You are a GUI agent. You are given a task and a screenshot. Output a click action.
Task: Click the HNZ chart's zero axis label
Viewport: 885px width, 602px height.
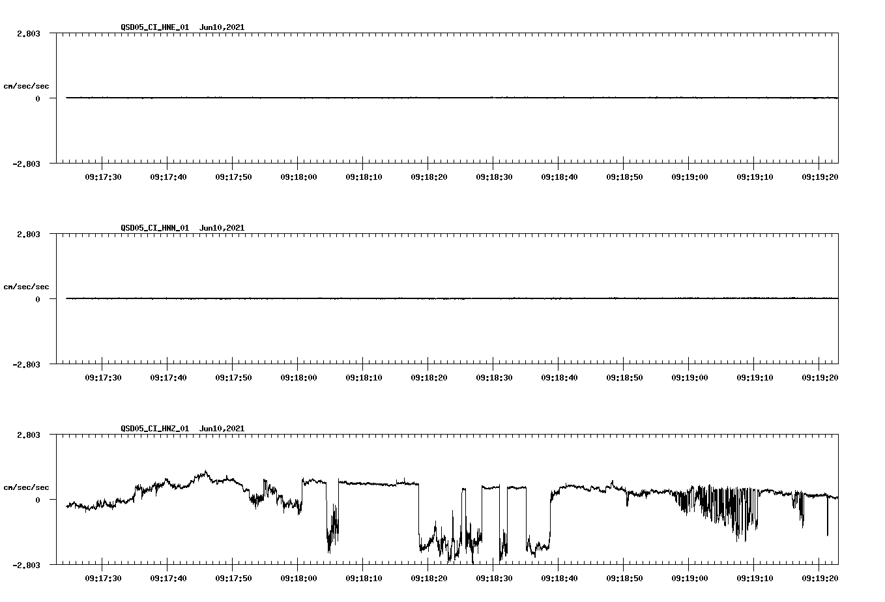click(x=38, y=500)
